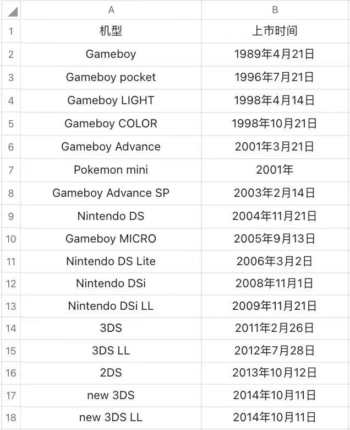Click the 机型 header cell
350x430 pixels.
[111, 31]
